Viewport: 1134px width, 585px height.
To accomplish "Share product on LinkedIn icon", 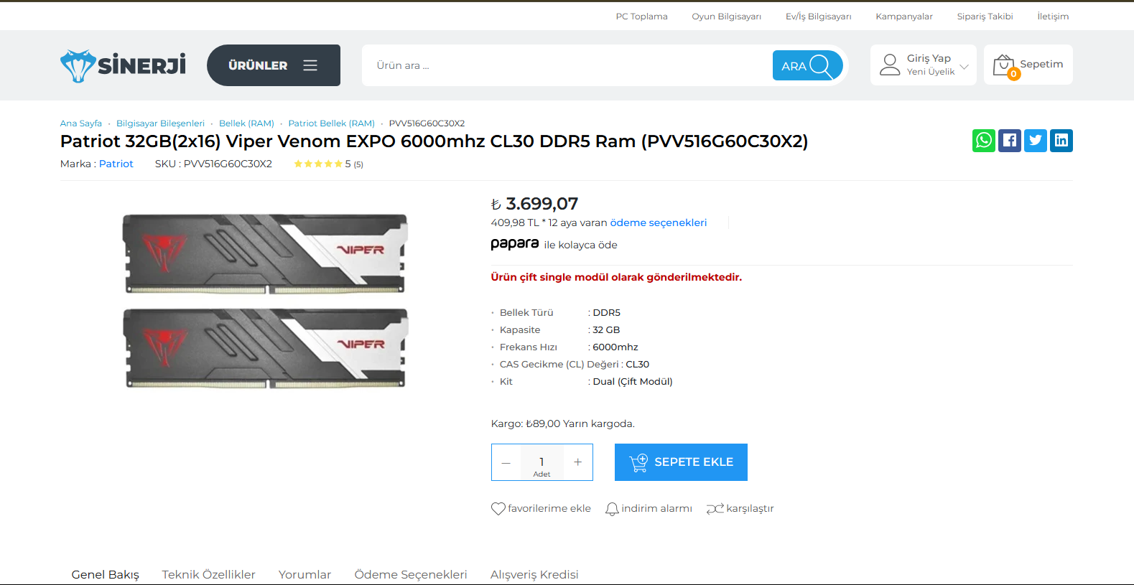I will pyautogui.click(x=1061, y=141).
